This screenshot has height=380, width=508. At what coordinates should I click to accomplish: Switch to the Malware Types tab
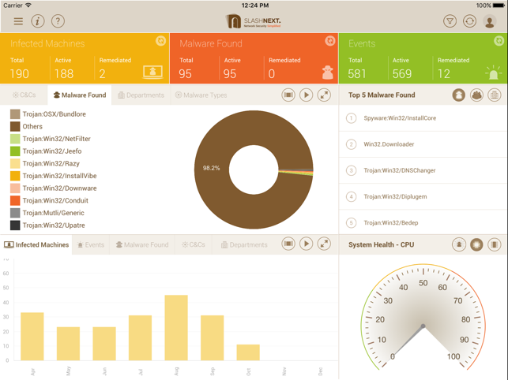pyautogui.click(x=201, y=95)
